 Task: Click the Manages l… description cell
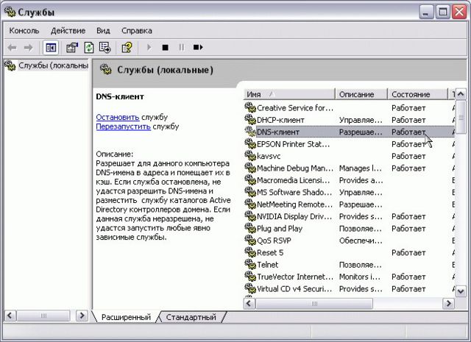point(361,168)
